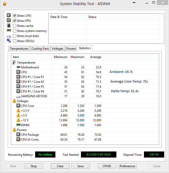The height and width of the screenshot is (173, 169).
Task: Click the CPU chip icon beside Stress CPU
Action: click(x=9, y=15)
